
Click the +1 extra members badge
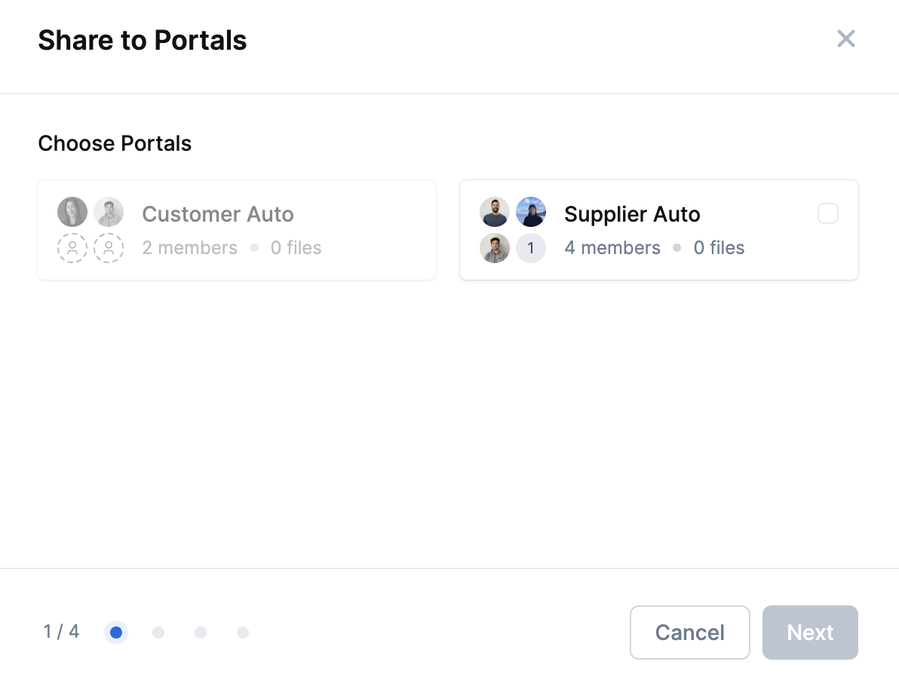[531, 248]
